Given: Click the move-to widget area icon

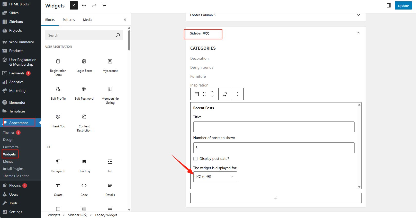Looking at the screenshot, I should tap(224, 94).
